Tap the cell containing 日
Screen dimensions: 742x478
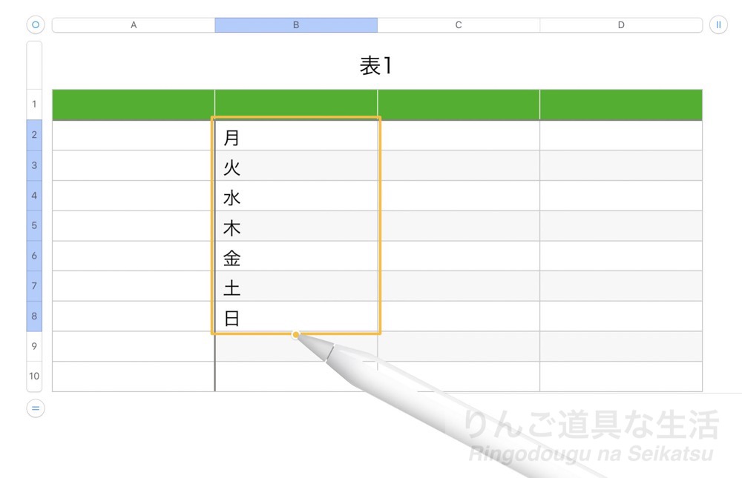tap(295, 316)
